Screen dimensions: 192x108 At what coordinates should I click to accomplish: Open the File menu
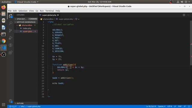coord(10,11)
